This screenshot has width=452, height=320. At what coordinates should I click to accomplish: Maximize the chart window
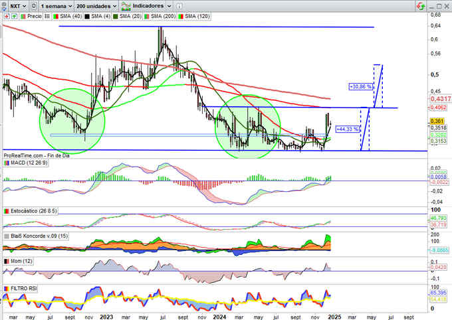pyautogui.click(x=439, y=6)
